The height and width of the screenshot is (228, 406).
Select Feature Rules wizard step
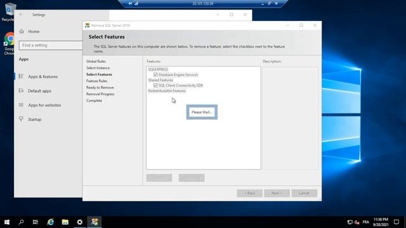tap(96, 81)
